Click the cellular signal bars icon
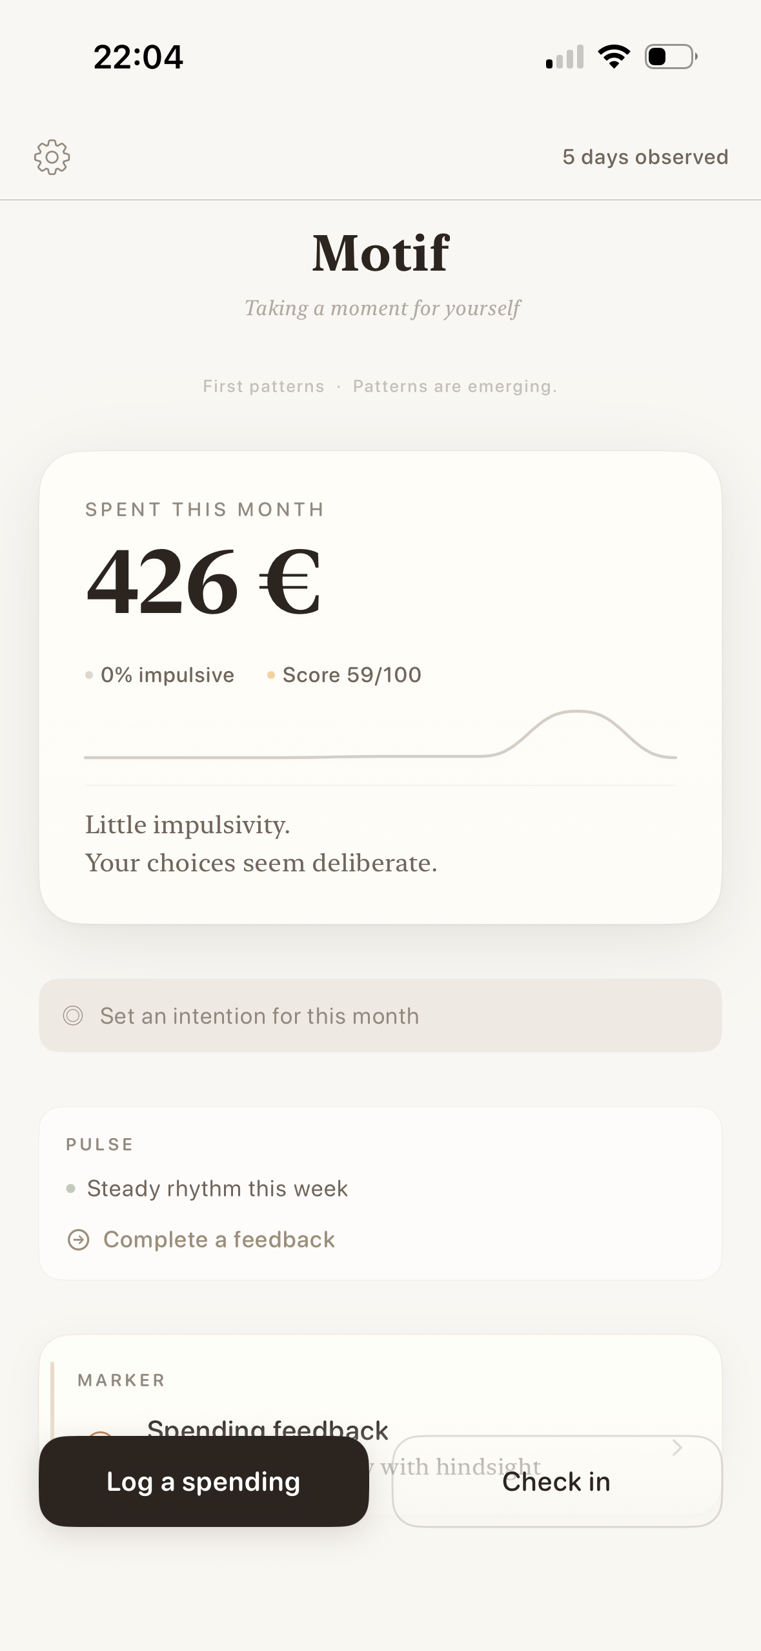This screenshot has width=761, height=1651. click(563, 57)
